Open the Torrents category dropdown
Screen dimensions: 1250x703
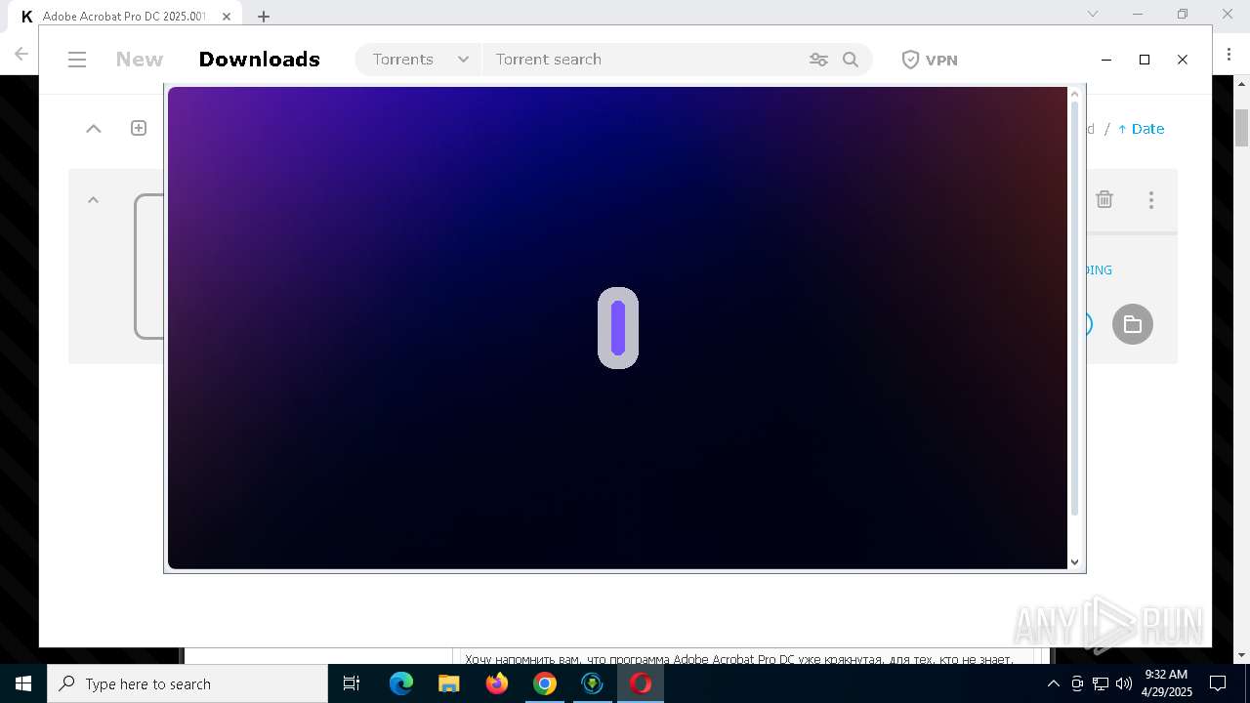[420, 60]
